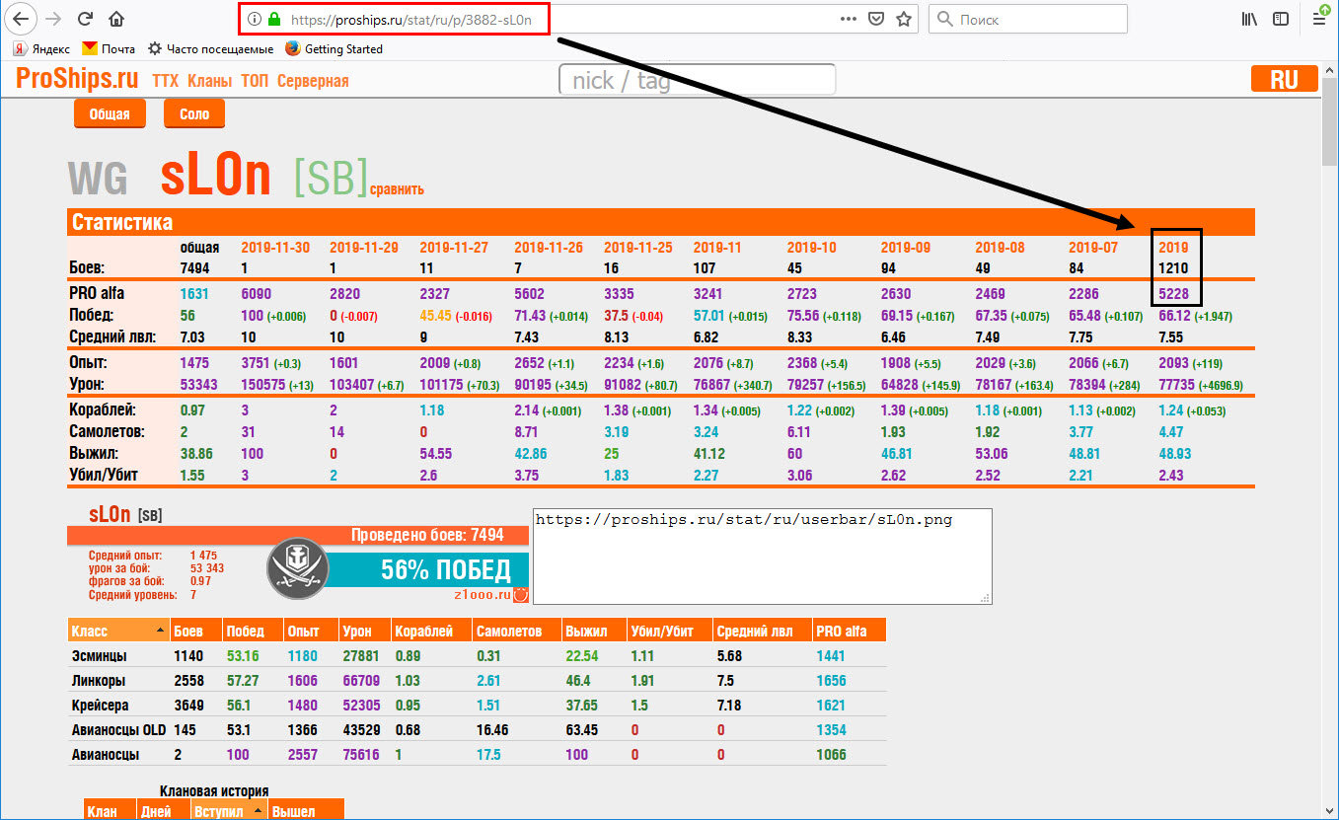Select the 2019-07 month column header
Screen dimensions: 1339x820
click(x=1094, y=248)
